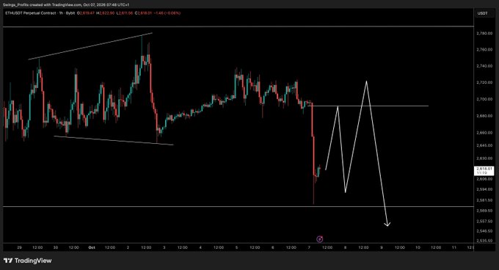Click the 2,720.00 price axis label
The width and height of the screenshot is (499, 270).
[484, 83]
